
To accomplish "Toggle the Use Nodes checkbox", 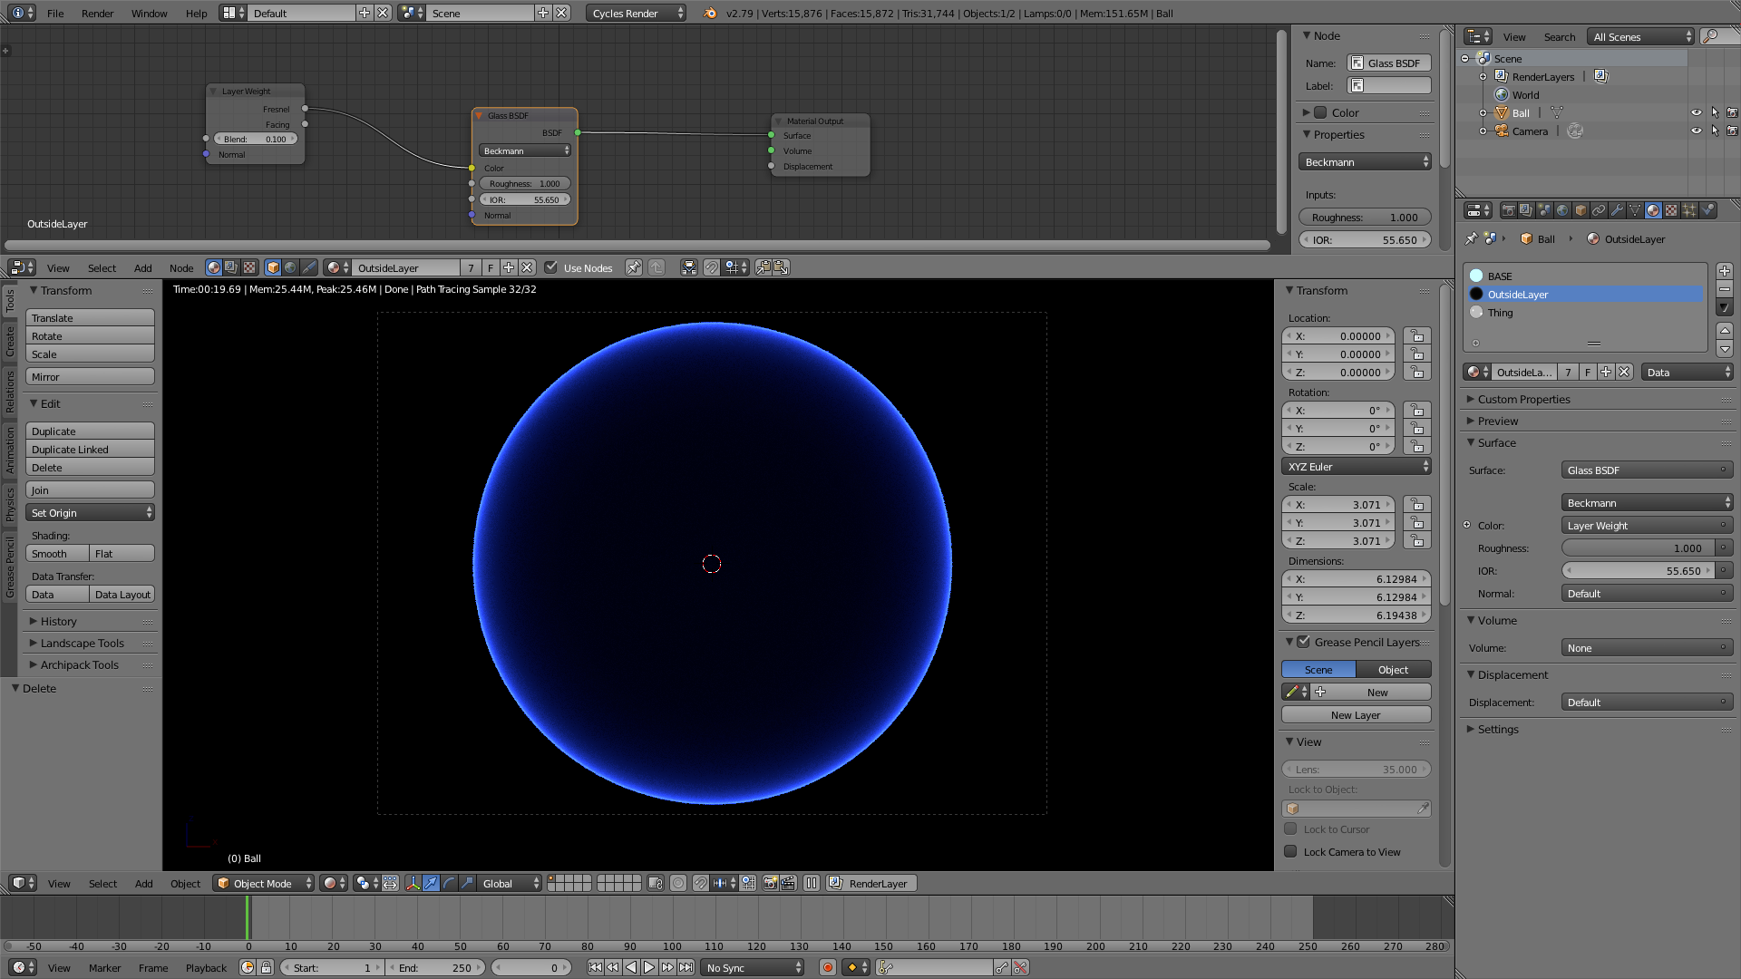I will pos(550,267).
